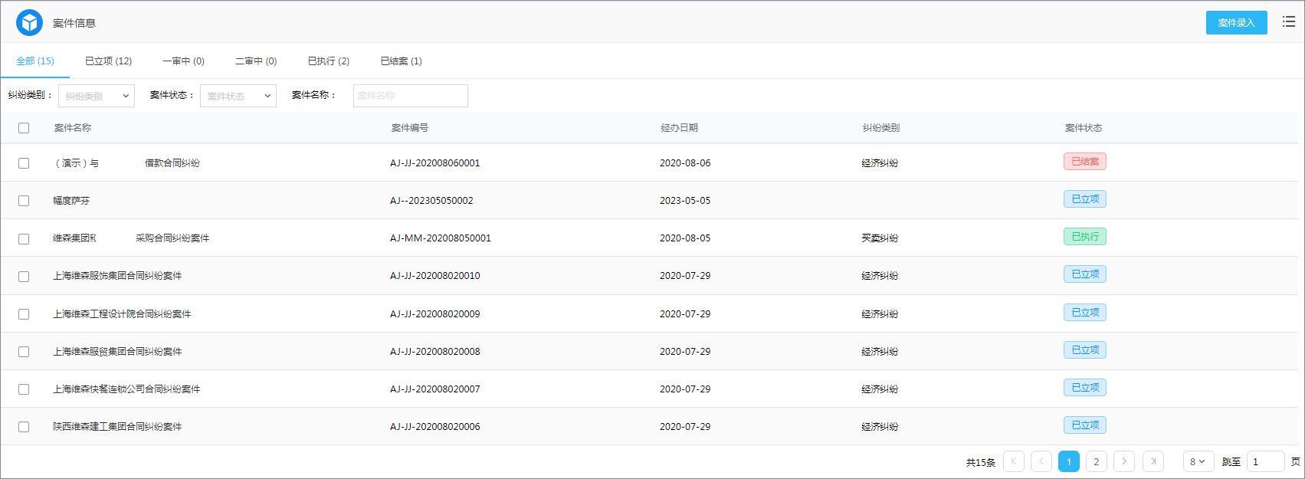This screenshot has height=479, width=1305.
Task: Go to first page arrow
Action: pyautogui.click(x=1013, y=461)
